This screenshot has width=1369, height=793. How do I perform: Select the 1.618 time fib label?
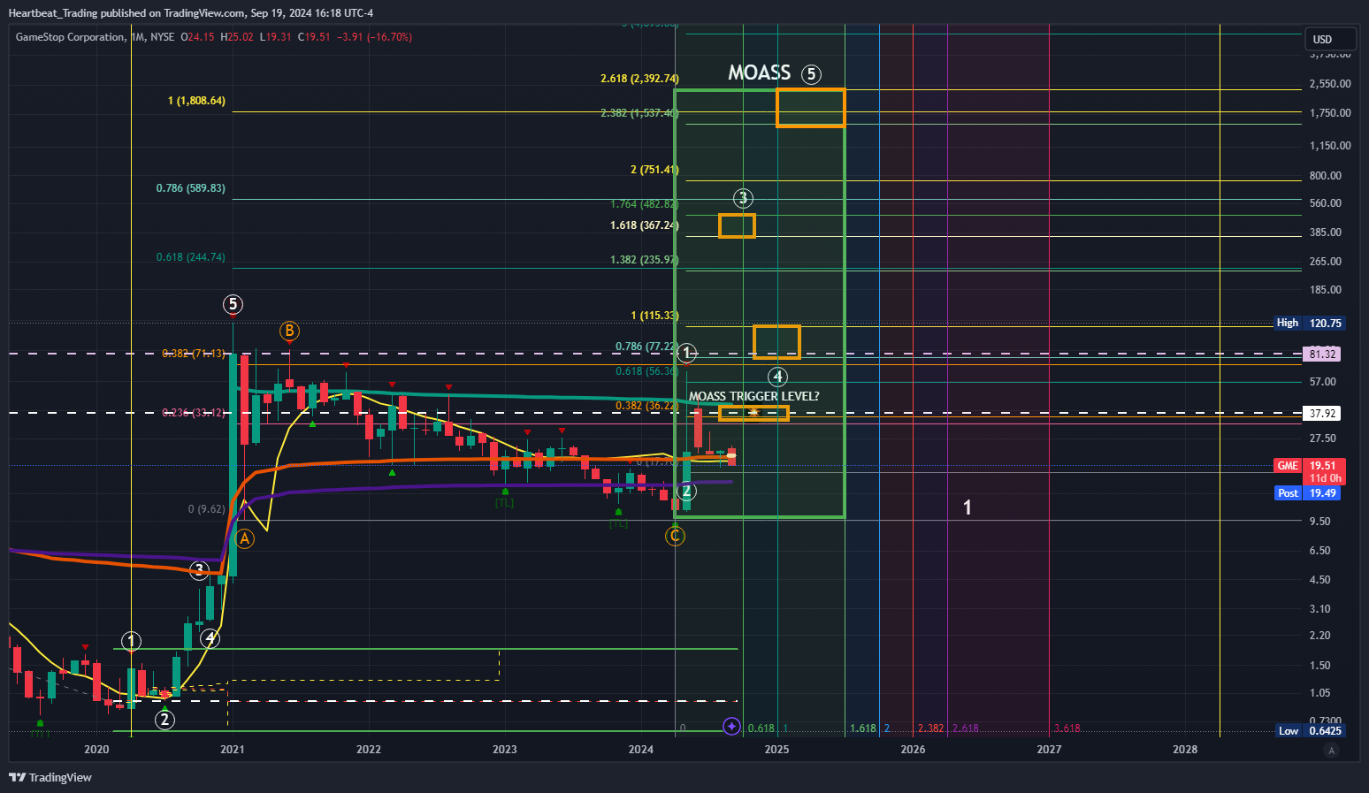[863, 728]
